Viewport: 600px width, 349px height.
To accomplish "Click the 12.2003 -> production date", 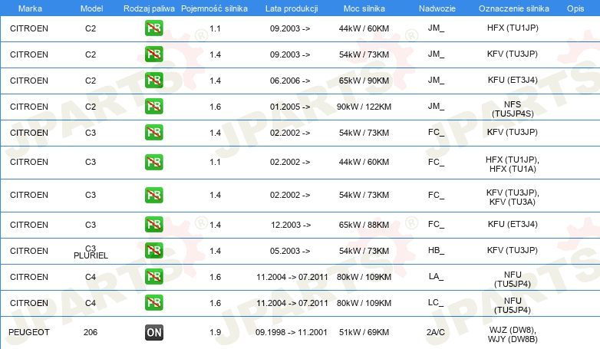I will click(291, 225).
